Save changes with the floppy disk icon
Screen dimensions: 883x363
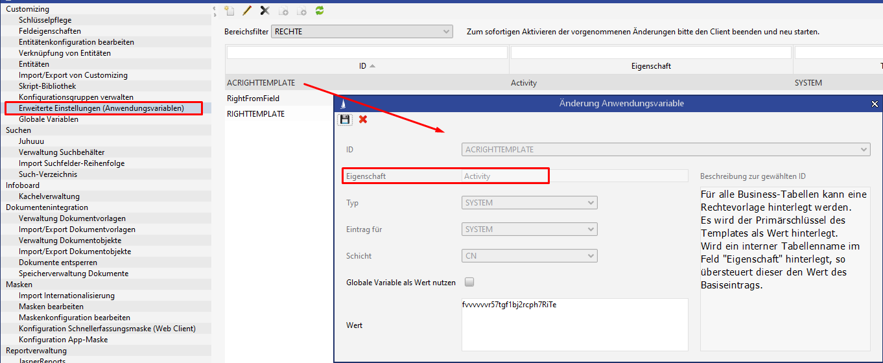(345, 119)
